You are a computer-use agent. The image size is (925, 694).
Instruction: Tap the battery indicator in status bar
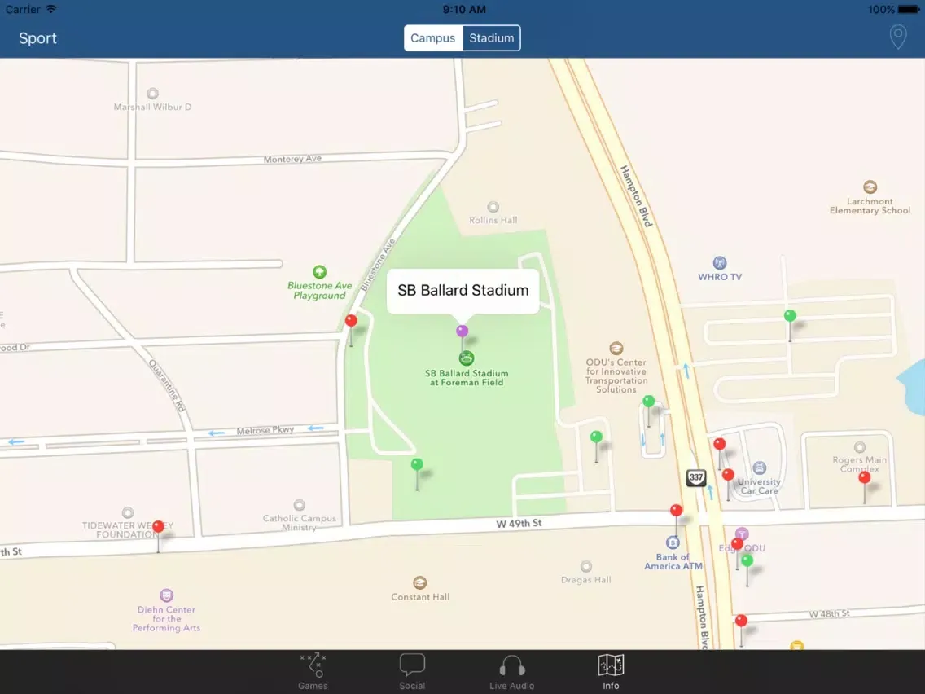(909, 10)
